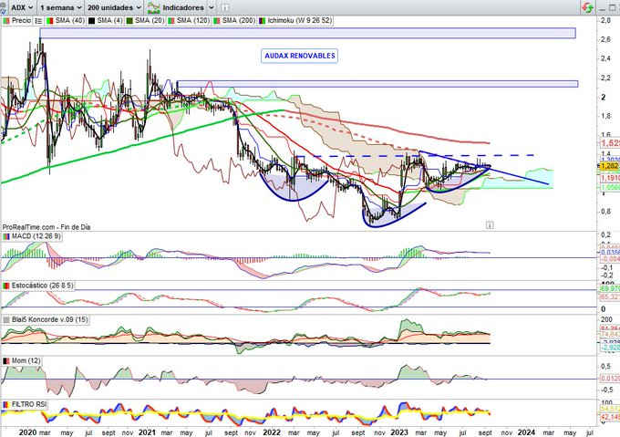
Task: Open MACD (12 26 9) panel settings
Action: pyautogui.click(x=33, y=236)
